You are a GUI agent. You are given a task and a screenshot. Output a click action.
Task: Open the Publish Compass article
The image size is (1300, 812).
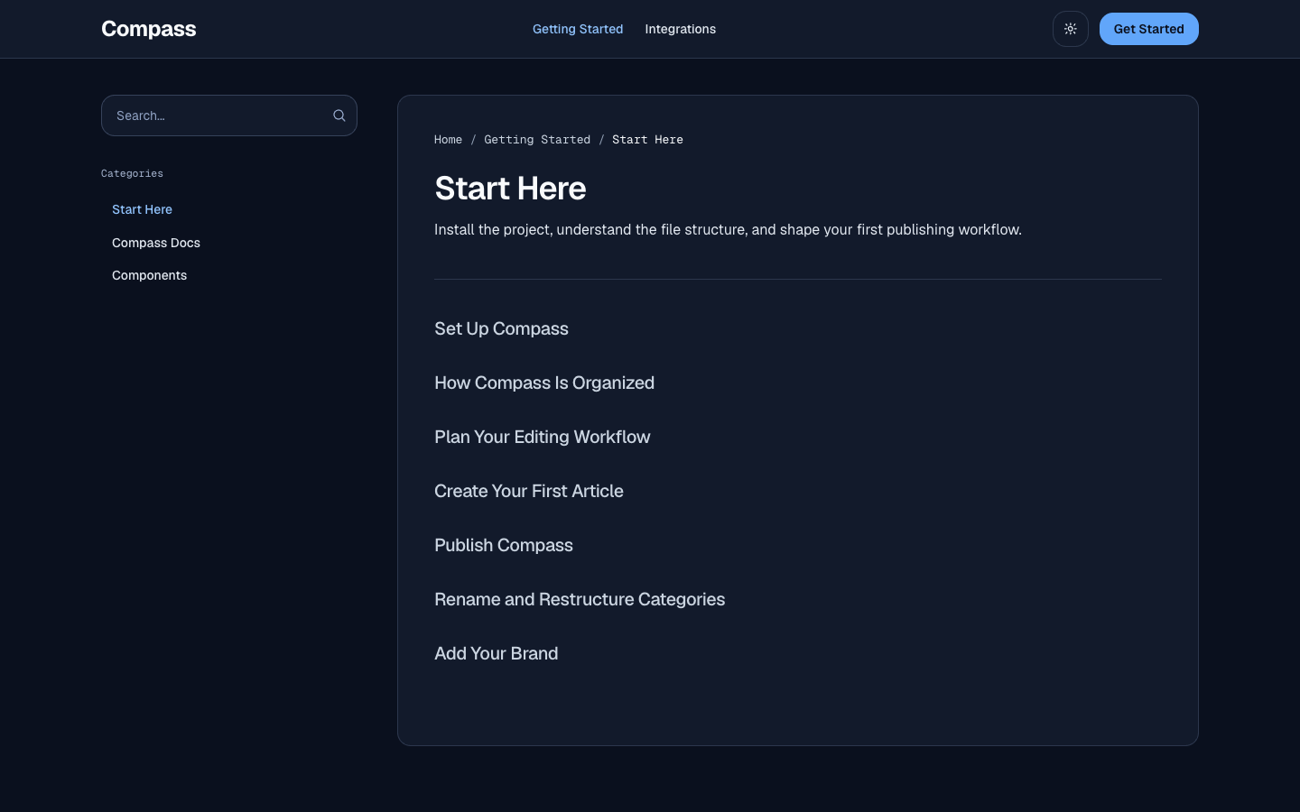click(503, 545)
